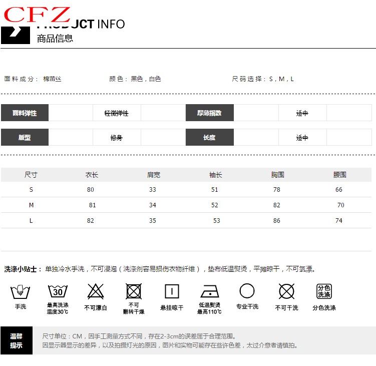Click the do not tumble dry icon
Image resolution: width=376 pixels, height=366 pixels.
pos(134,291)
